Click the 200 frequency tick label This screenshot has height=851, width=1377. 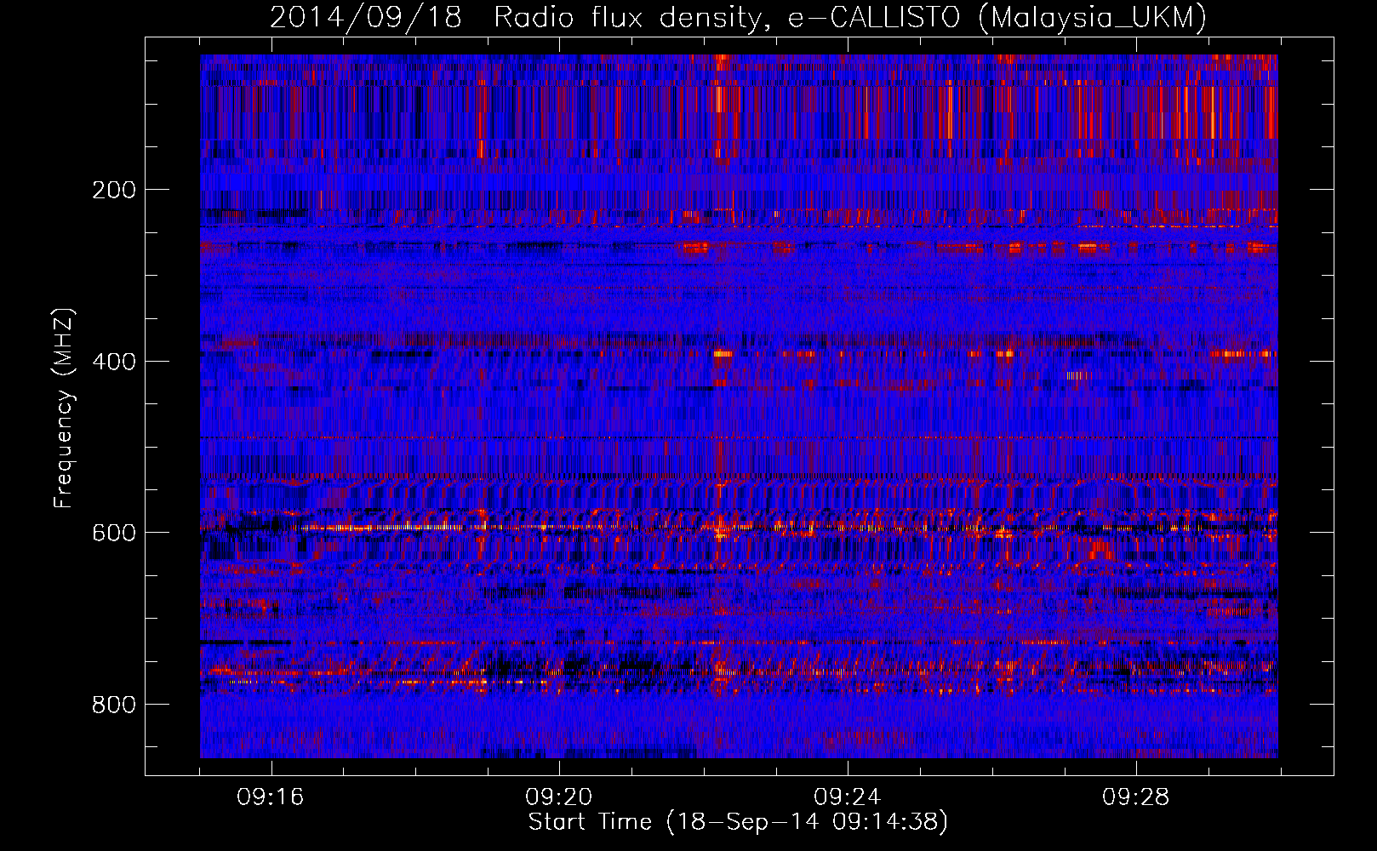click(x=113, y=190)
